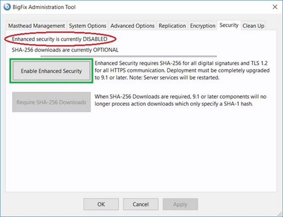Screen dimensions: 283x217
Task: Click the Apply button
Action: (x=180, y=204)
